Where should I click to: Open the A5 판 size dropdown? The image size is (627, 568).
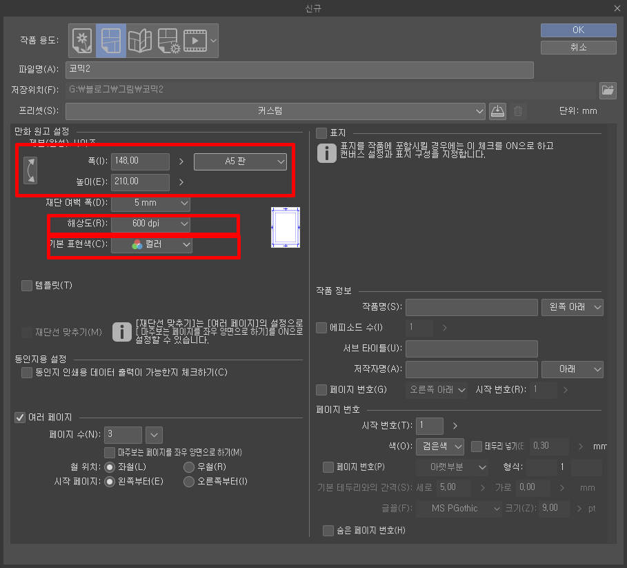click(x=240, y=161)
